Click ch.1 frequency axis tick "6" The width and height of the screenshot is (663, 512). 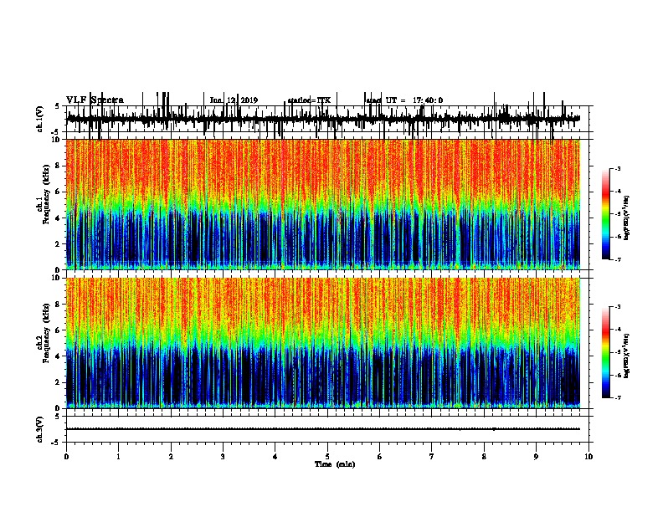click(x=59, y=192)
